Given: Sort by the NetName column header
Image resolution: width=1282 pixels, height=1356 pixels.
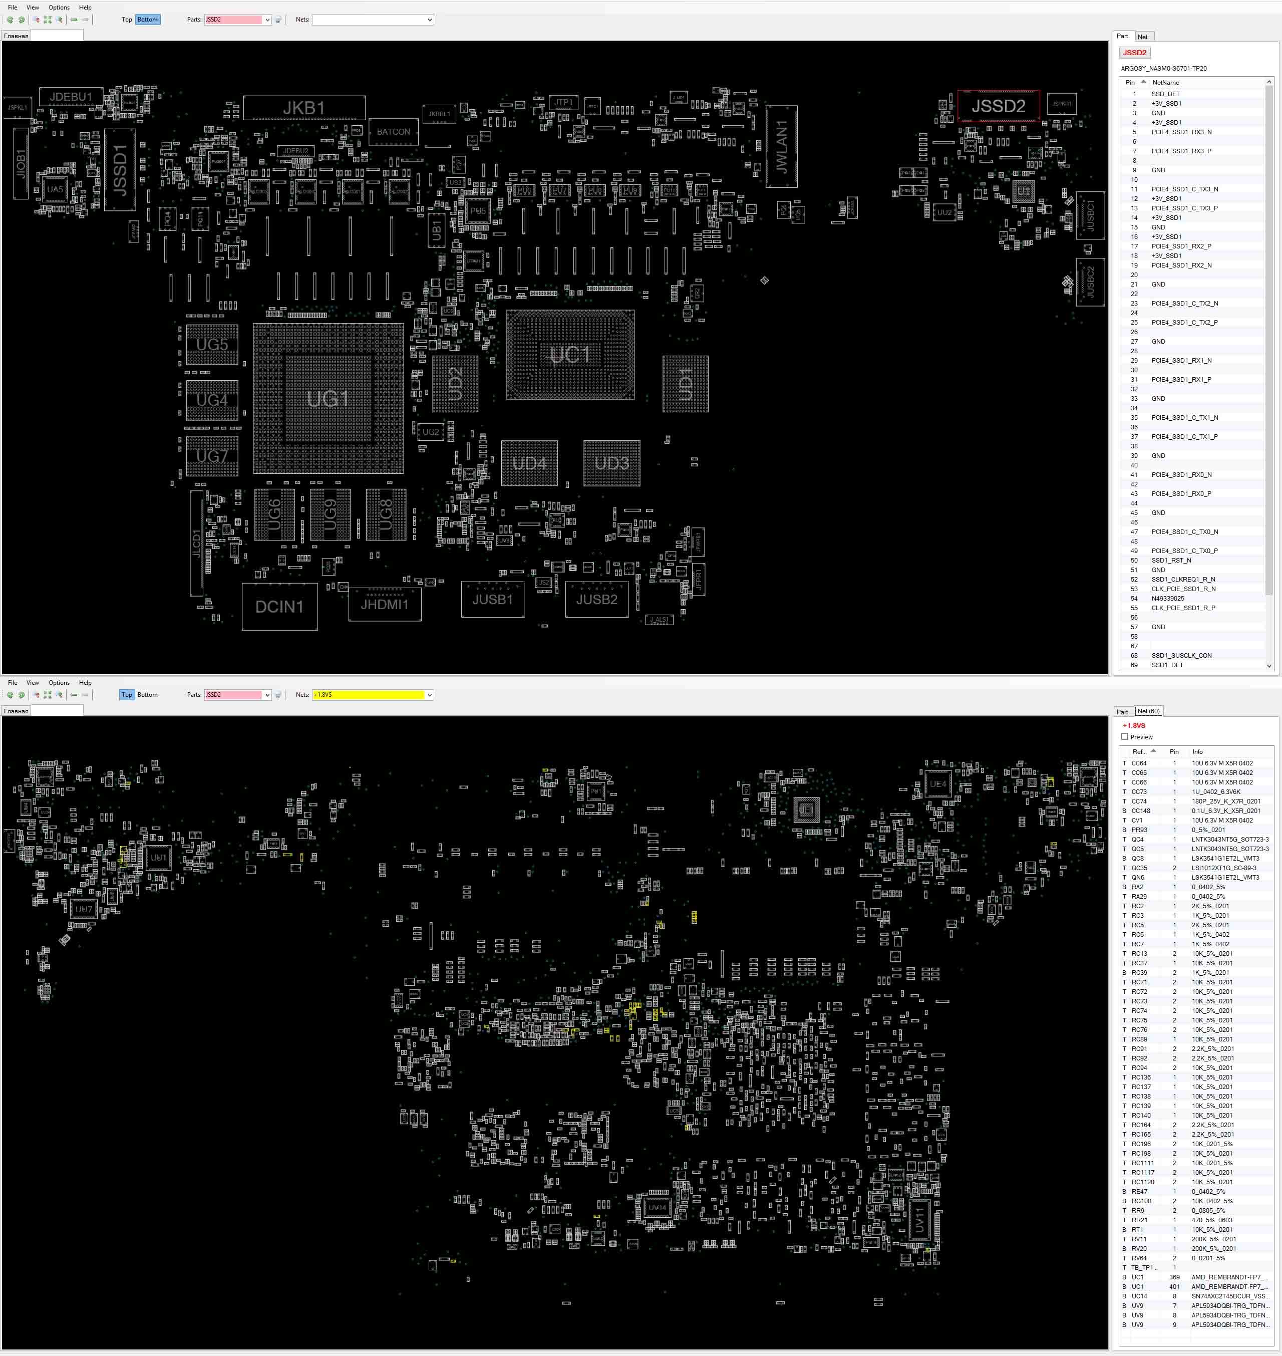Looking at the screenshot, I should click(1166, 83).
